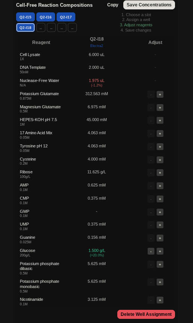
Task: Increase Magnesium Glutamate with plus button
Action: (160, 108)
